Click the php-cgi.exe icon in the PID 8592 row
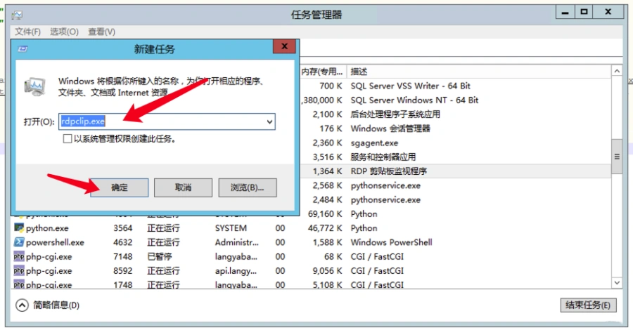 [19, 270]
